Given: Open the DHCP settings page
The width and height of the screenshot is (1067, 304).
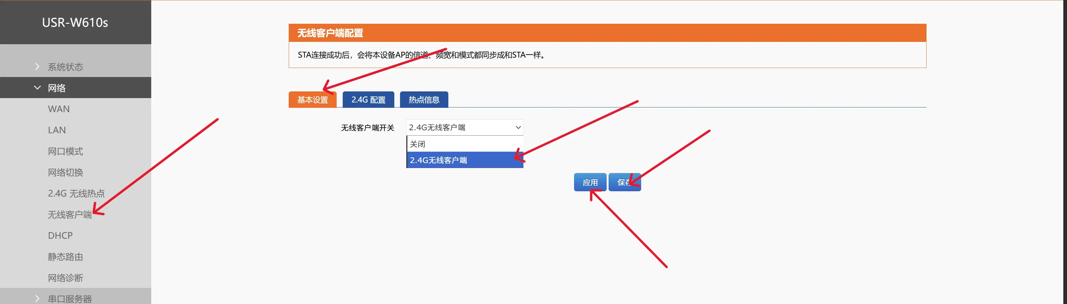Looking at the screenshot, I should [x=60, y=235].
